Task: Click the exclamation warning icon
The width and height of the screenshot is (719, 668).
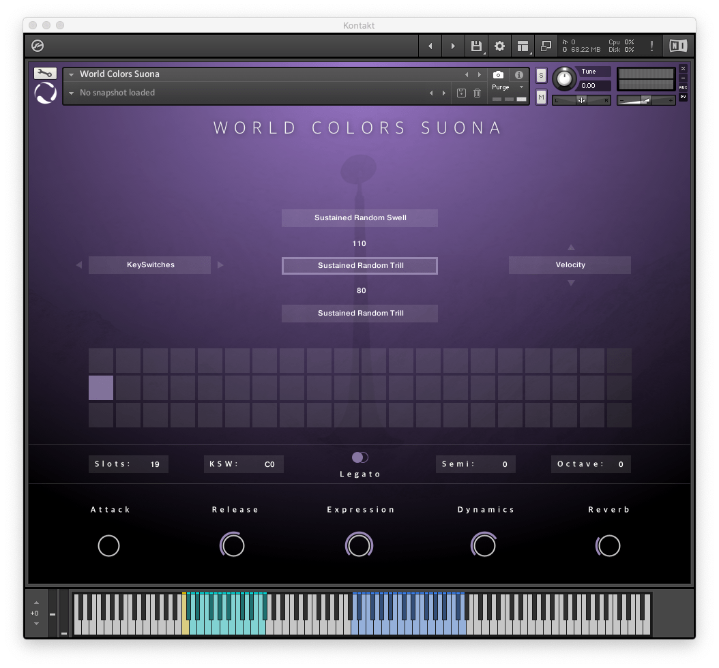Action: pyautogui.click(x=651, y=46)
